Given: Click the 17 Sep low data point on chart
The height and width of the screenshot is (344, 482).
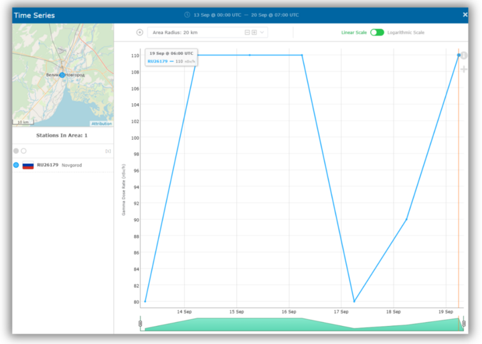Looking at the screenshot, I should (354, 301).
